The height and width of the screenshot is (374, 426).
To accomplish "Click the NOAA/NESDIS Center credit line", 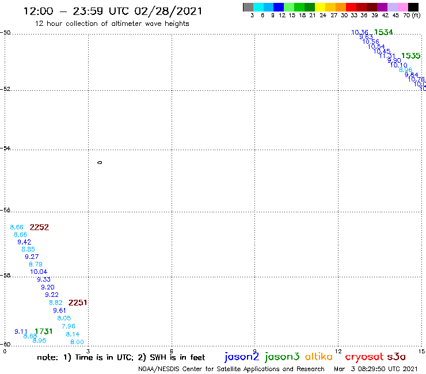I will (x=231, y=369).
